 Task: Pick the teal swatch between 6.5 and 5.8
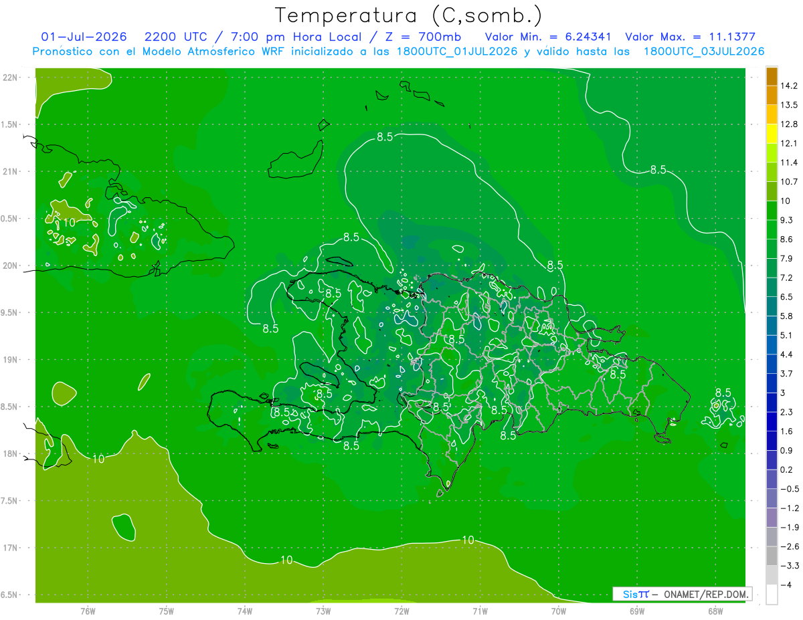pos(772,306)
